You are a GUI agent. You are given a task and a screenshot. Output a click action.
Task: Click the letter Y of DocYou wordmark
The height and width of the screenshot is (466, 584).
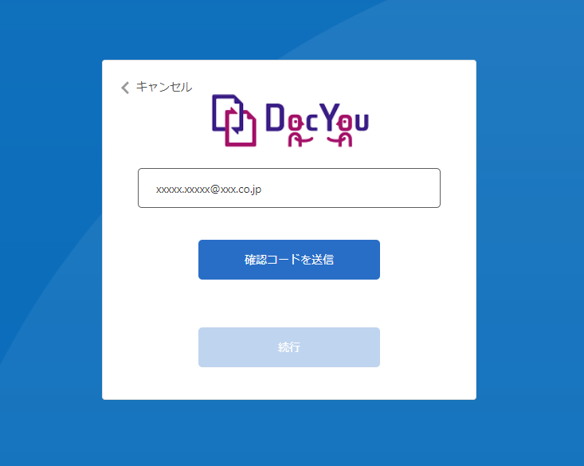point(329,116)
